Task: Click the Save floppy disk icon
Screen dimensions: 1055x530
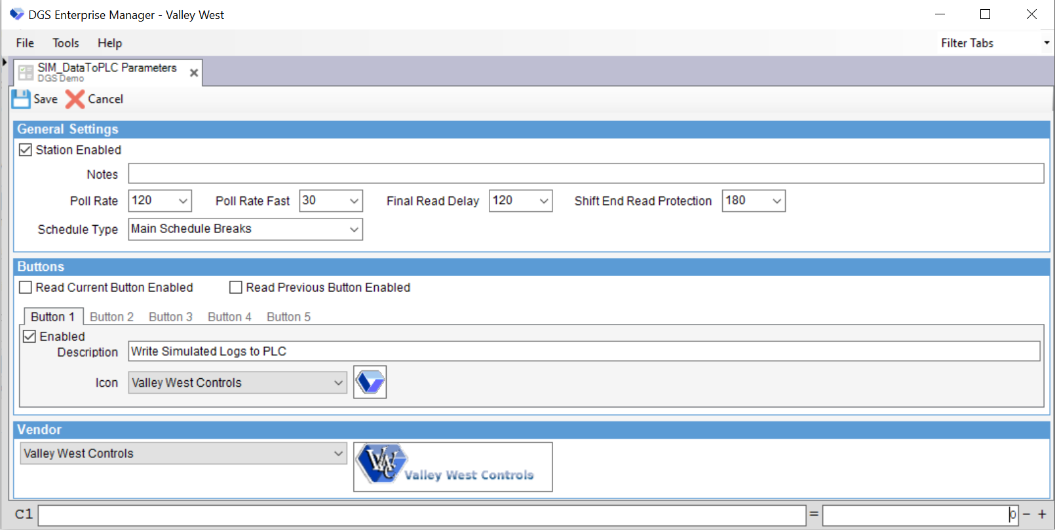Action: pyautogui.click(x=21, y=99)
